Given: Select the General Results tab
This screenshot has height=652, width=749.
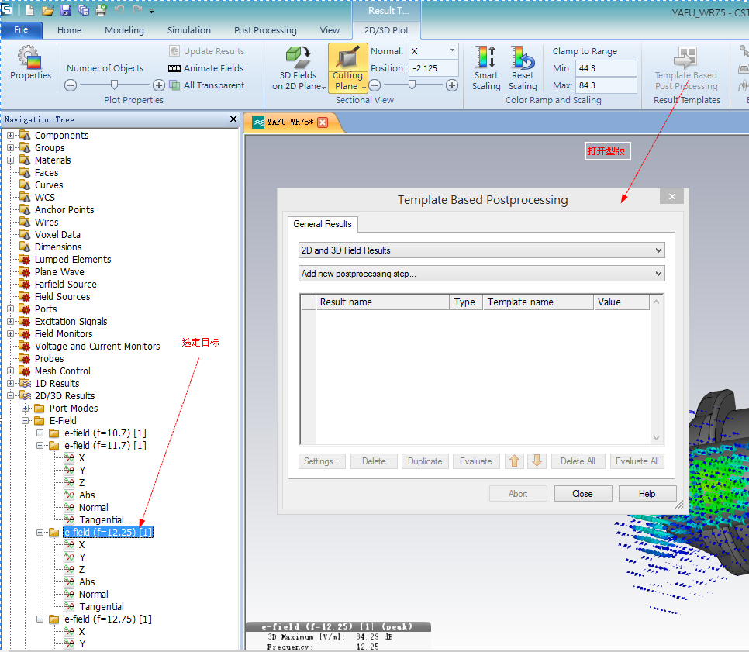Looking at the screenshot, I should (x=323, y=224).
